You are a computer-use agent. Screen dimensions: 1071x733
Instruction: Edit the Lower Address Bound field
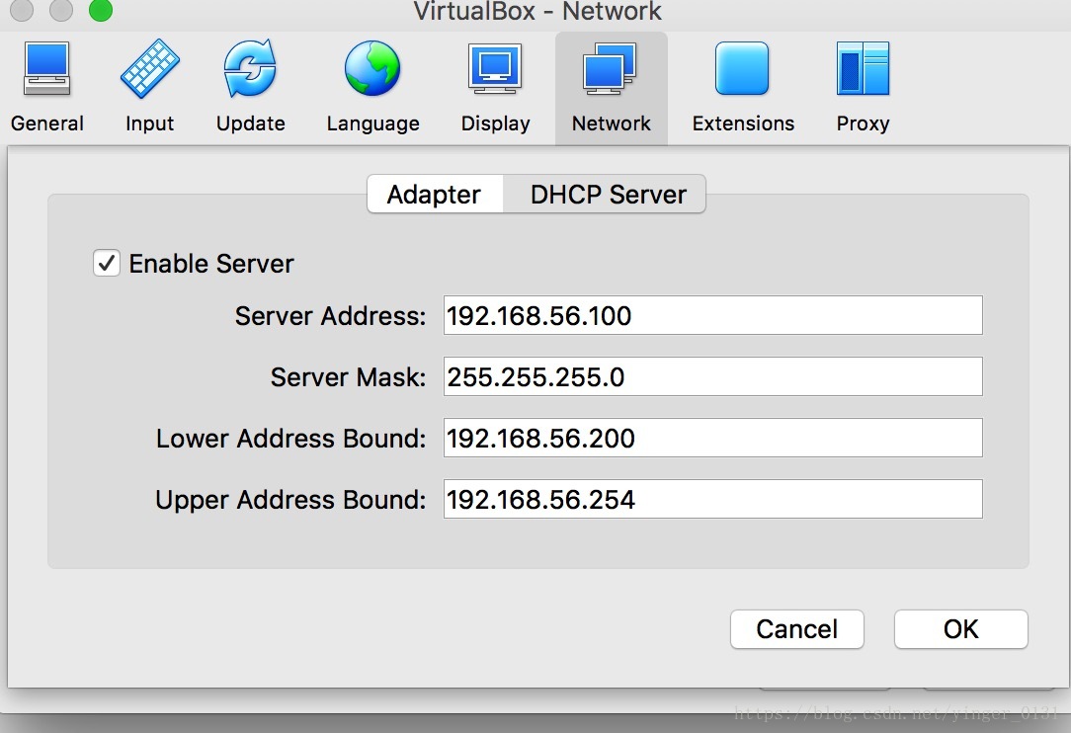pyautogui.click(x=713, y=438)
